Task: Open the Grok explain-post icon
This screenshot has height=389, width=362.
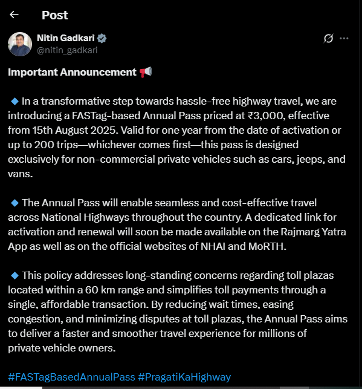Action: [x=329, y=39]
